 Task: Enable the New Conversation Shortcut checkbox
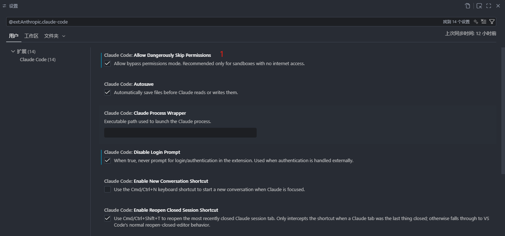(x=107, y=189)
